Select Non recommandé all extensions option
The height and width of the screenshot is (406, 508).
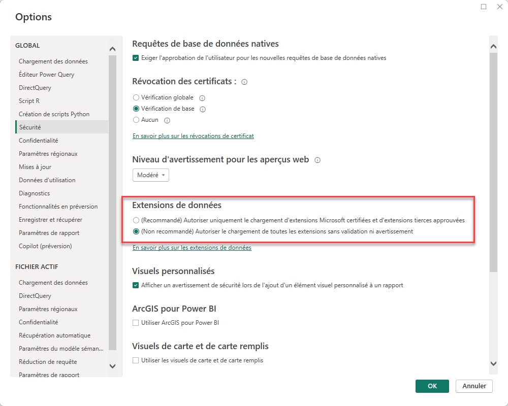(x=136, y=231)
